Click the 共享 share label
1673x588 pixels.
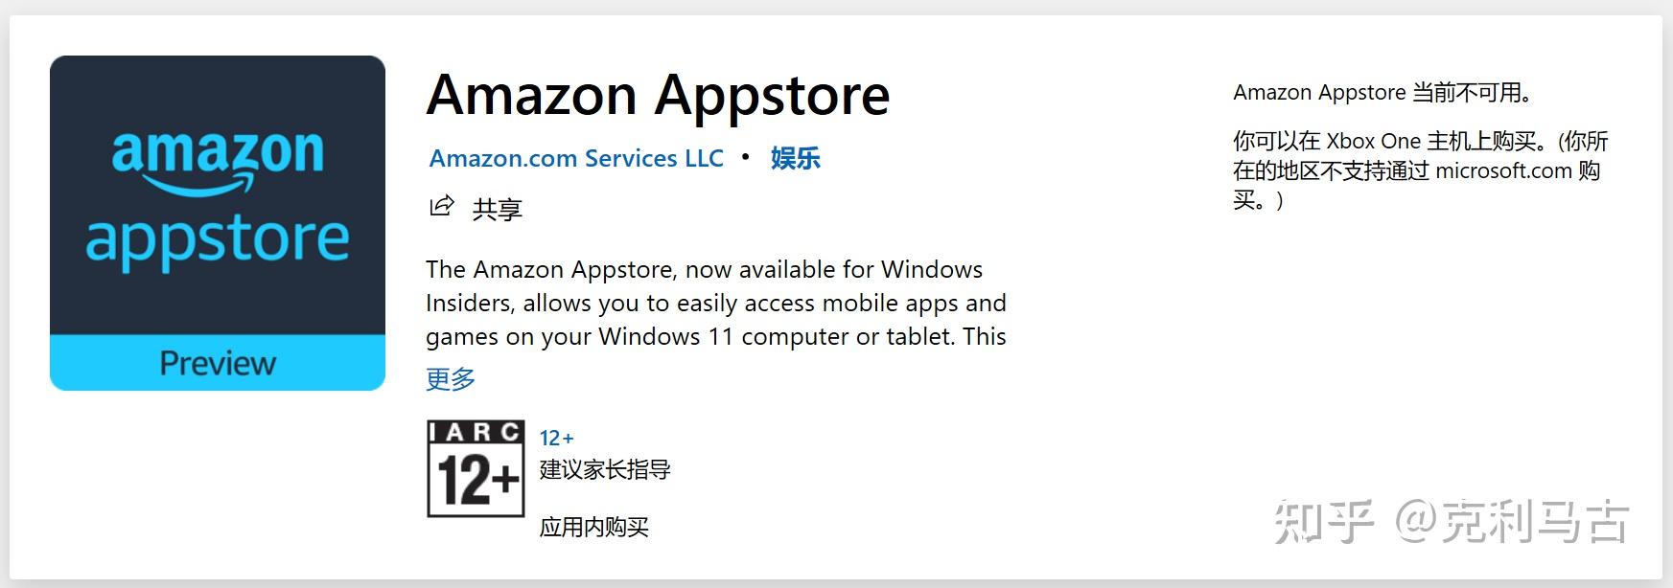(x=497, y=209)
